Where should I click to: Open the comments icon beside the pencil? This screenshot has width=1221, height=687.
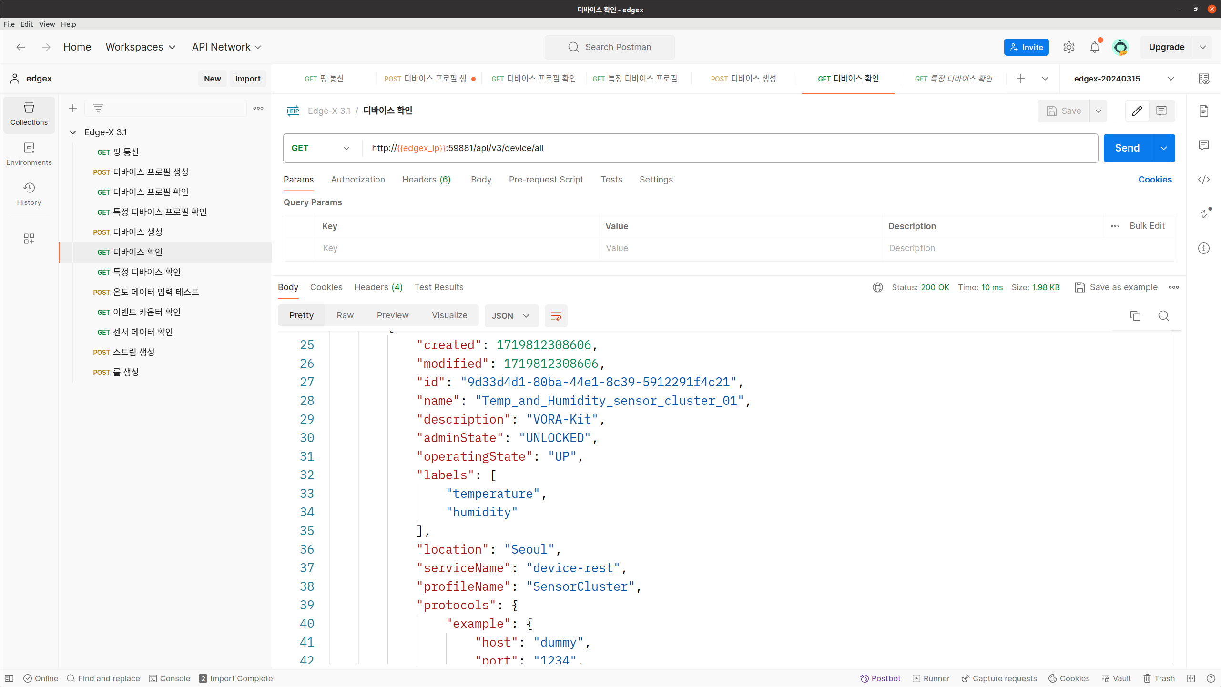point(1161,111)
